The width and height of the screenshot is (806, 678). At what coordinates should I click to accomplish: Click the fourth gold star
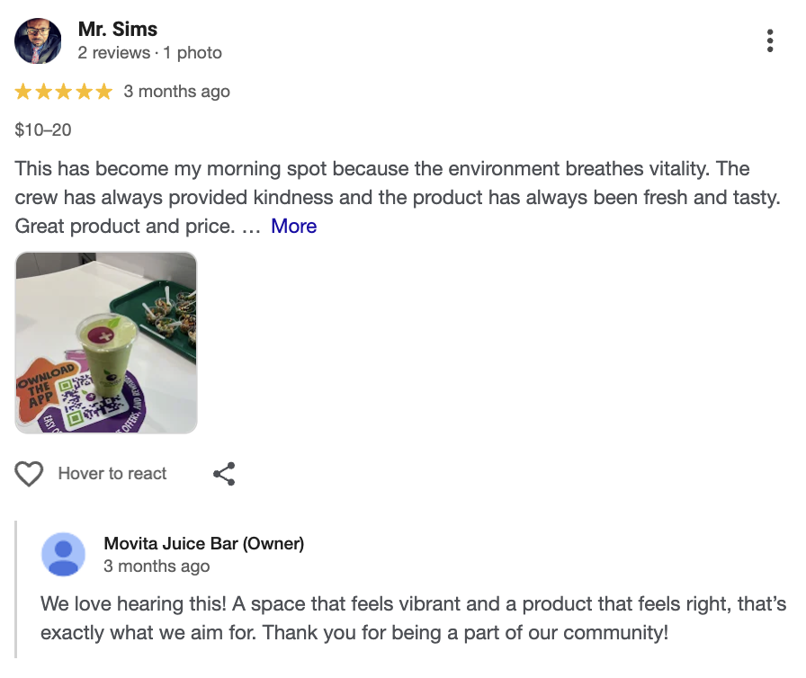pos(85,91)
